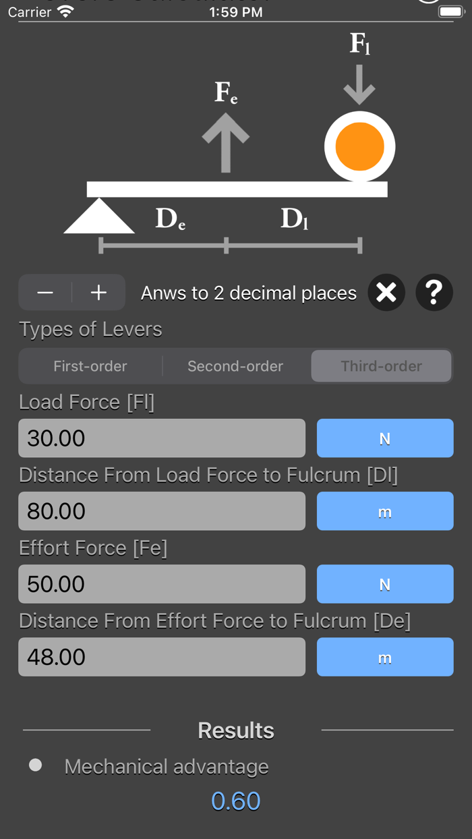
Task: Tap the 0.60 mechanical advantage result
Action: (236, 800)
